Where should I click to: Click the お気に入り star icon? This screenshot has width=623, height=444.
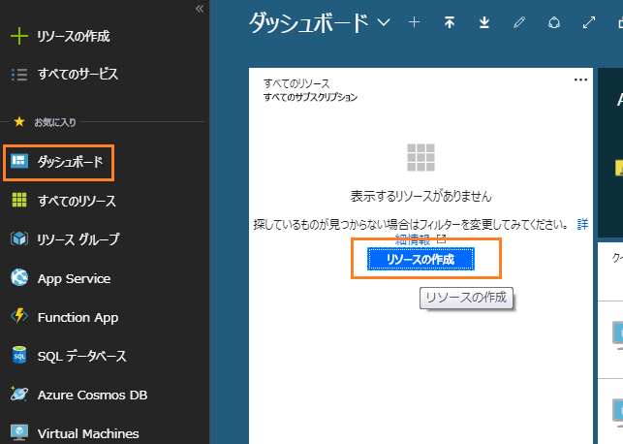19,121
